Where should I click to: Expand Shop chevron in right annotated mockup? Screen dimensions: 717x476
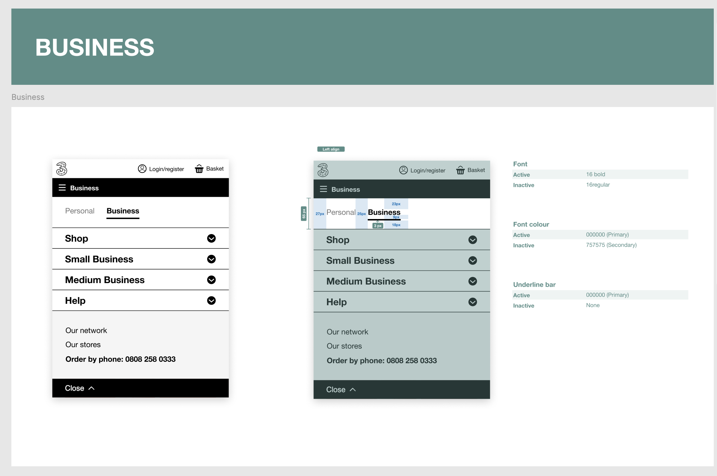point(473,240)
